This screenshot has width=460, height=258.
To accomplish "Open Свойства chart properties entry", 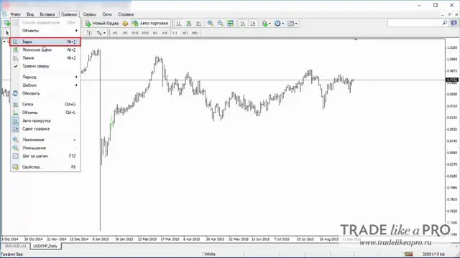I will tap(45, 167).
